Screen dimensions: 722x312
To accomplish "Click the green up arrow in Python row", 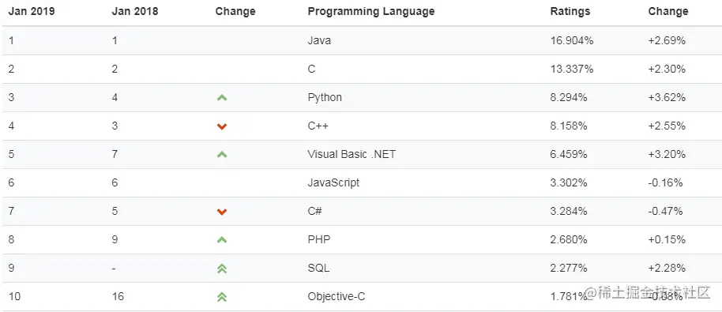I will coord(222,98).
